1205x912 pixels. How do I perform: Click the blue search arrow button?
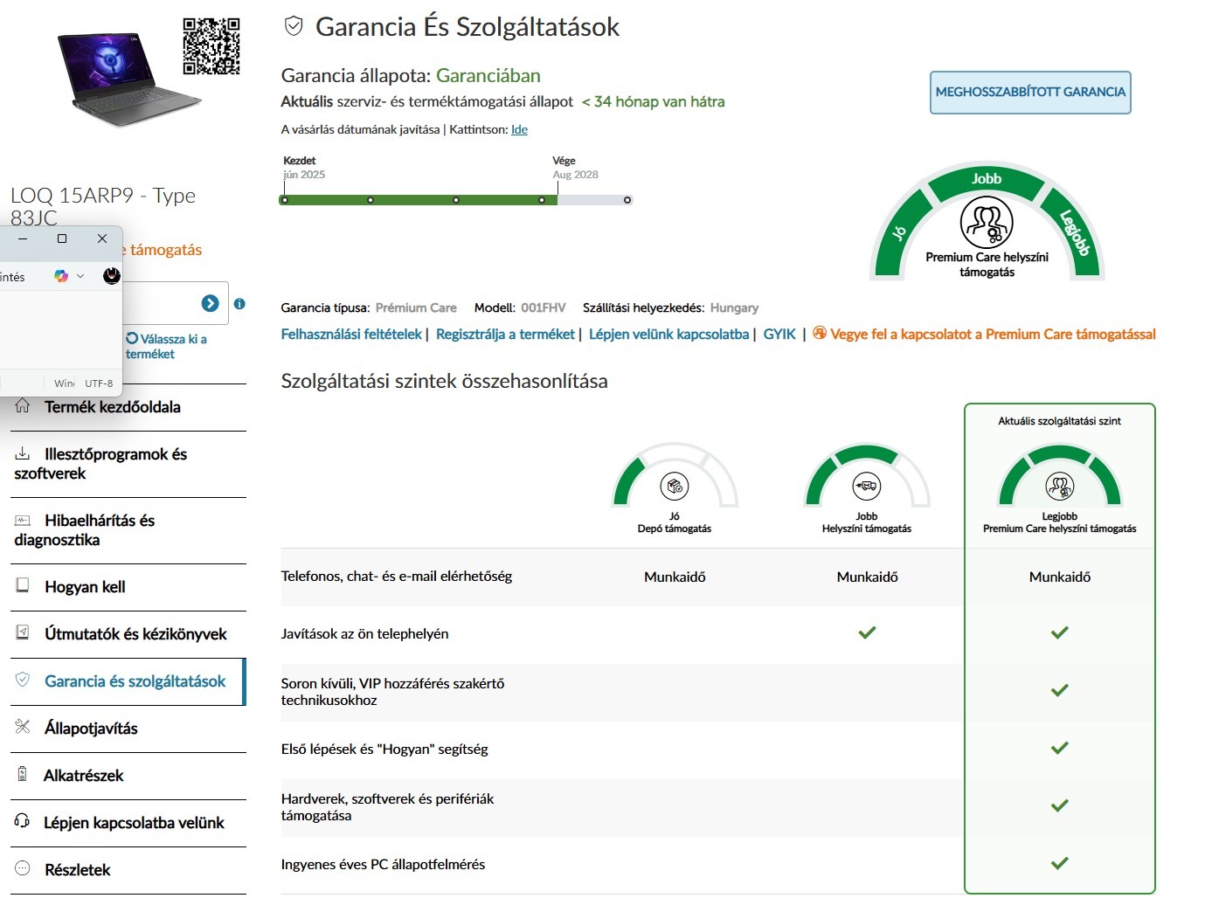pyautogui.click(x=211, y=303)
